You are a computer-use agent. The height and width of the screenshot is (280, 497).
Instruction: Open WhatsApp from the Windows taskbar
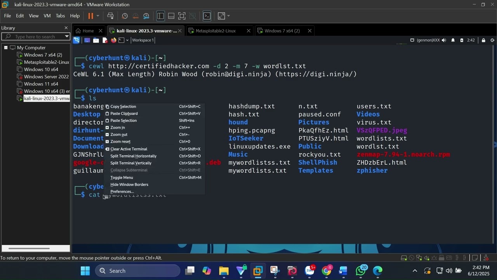[x=361, y=271]
